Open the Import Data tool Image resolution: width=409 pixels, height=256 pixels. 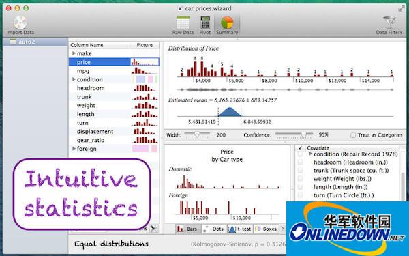20,25
